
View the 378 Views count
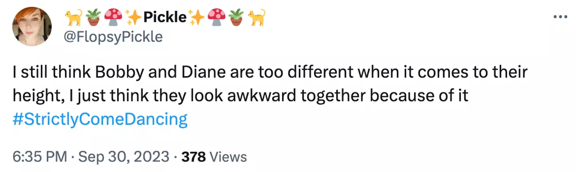[x=194, y=157]
